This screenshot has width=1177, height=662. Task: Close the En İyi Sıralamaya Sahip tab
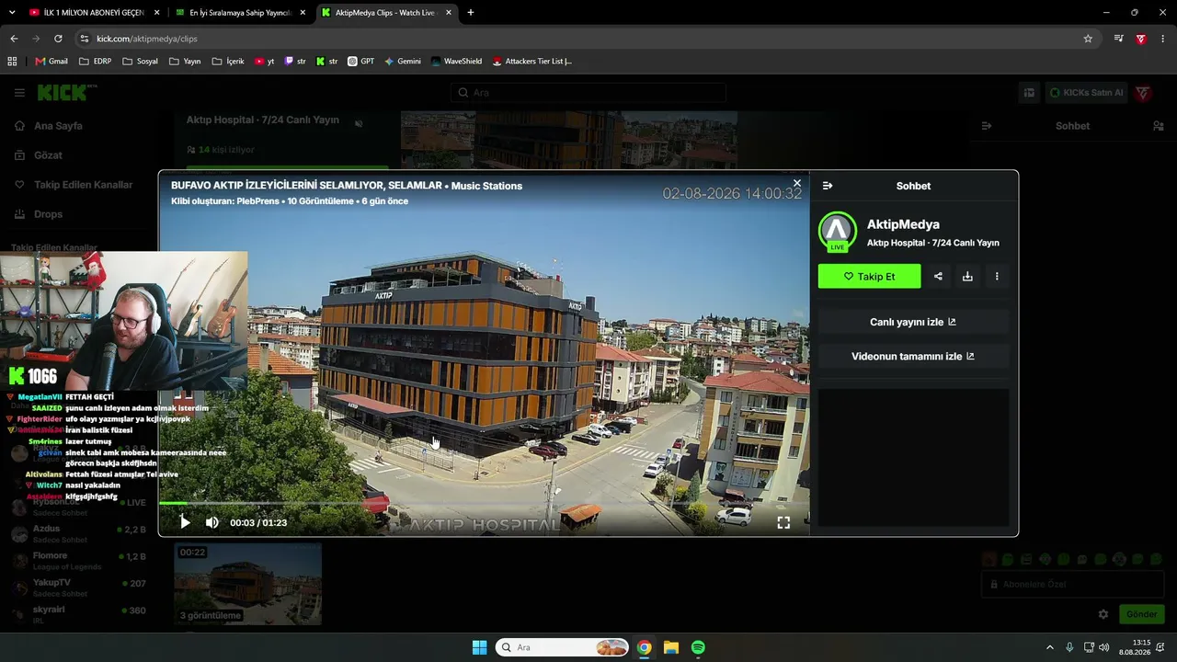(x=303, y=13)
